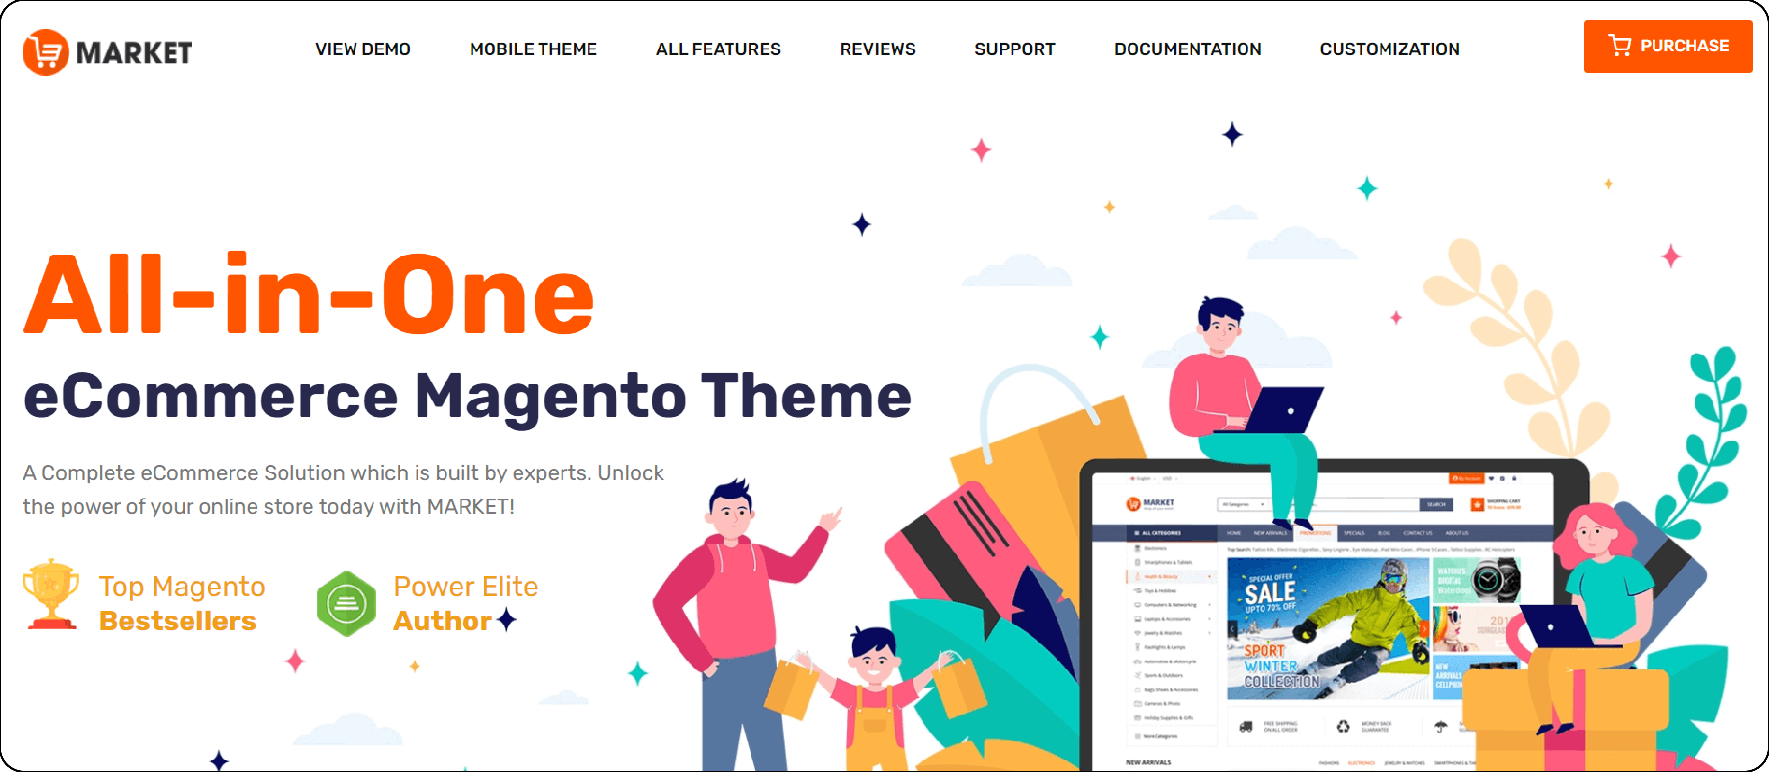Choose CUSTOMIZATION in the header menu
Image resolution: width=1769 pixels, height=772 pixels.
pos(1389,49)
